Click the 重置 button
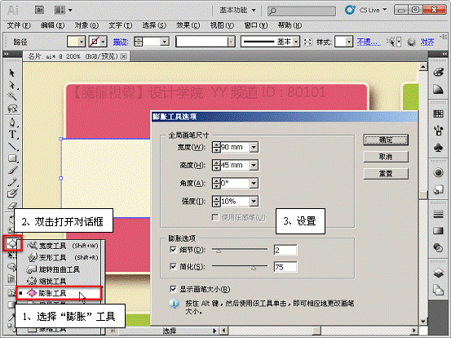The height and width of the screenshot is (338, 451). (386, 174)
